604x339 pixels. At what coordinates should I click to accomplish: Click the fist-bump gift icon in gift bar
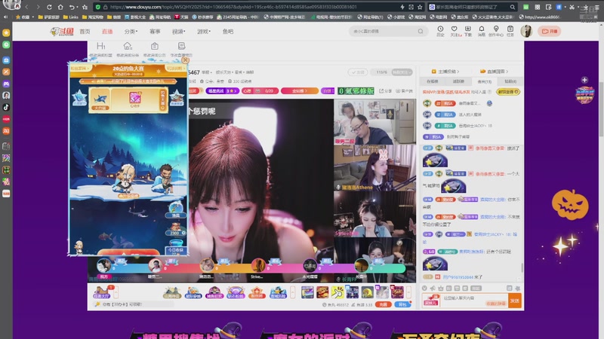(x=337, y=292)
